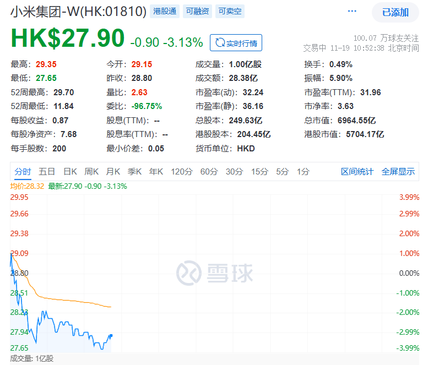Select the 60分 interval tab

[x=209, y=172]
